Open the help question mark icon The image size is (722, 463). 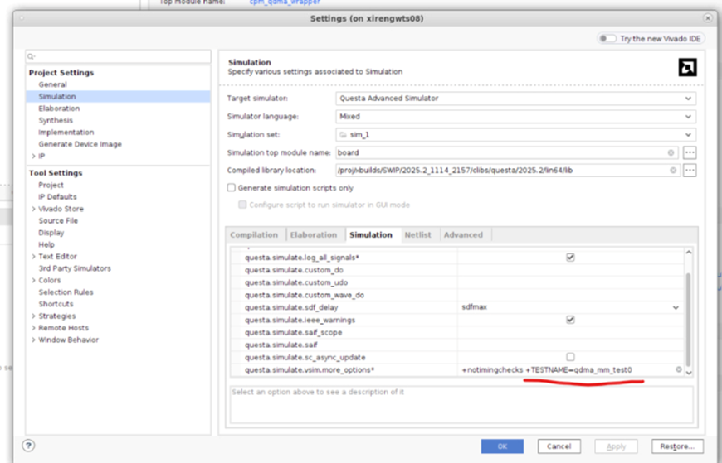tap(28, 445)
